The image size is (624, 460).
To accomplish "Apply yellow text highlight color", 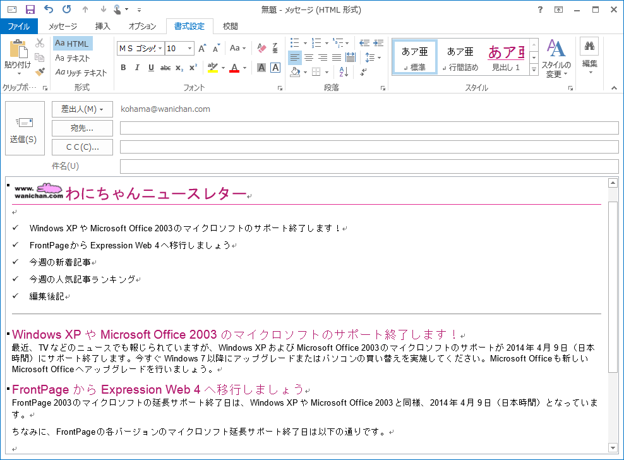I will [213, 68].
